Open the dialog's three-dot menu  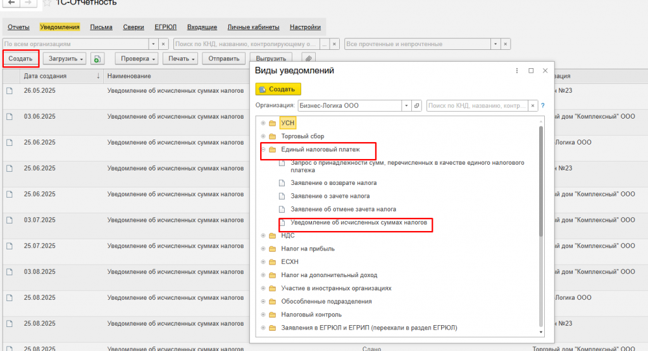click(x=516, y=71)
